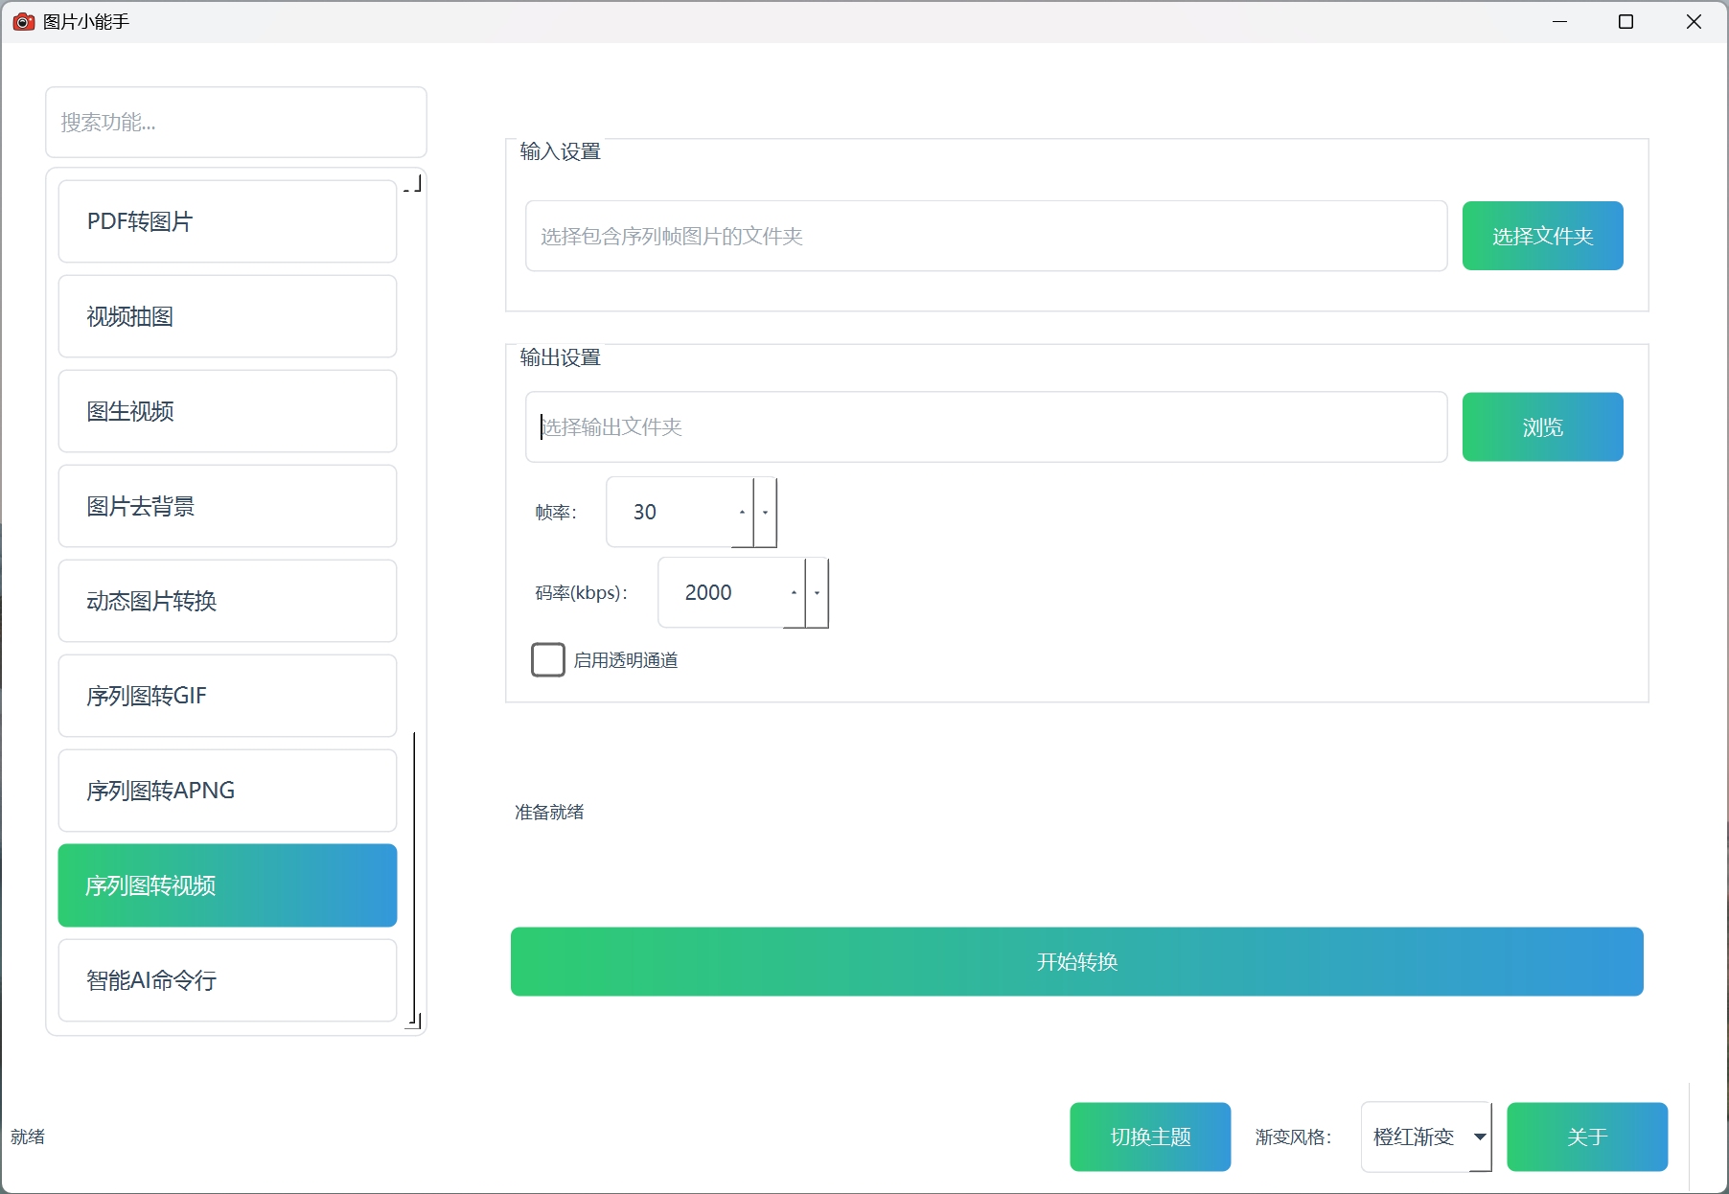Select 动态图片转换 item
Image resolution: width=1729 pixels, height=1194 pixels.
click(x=227, y=601)
